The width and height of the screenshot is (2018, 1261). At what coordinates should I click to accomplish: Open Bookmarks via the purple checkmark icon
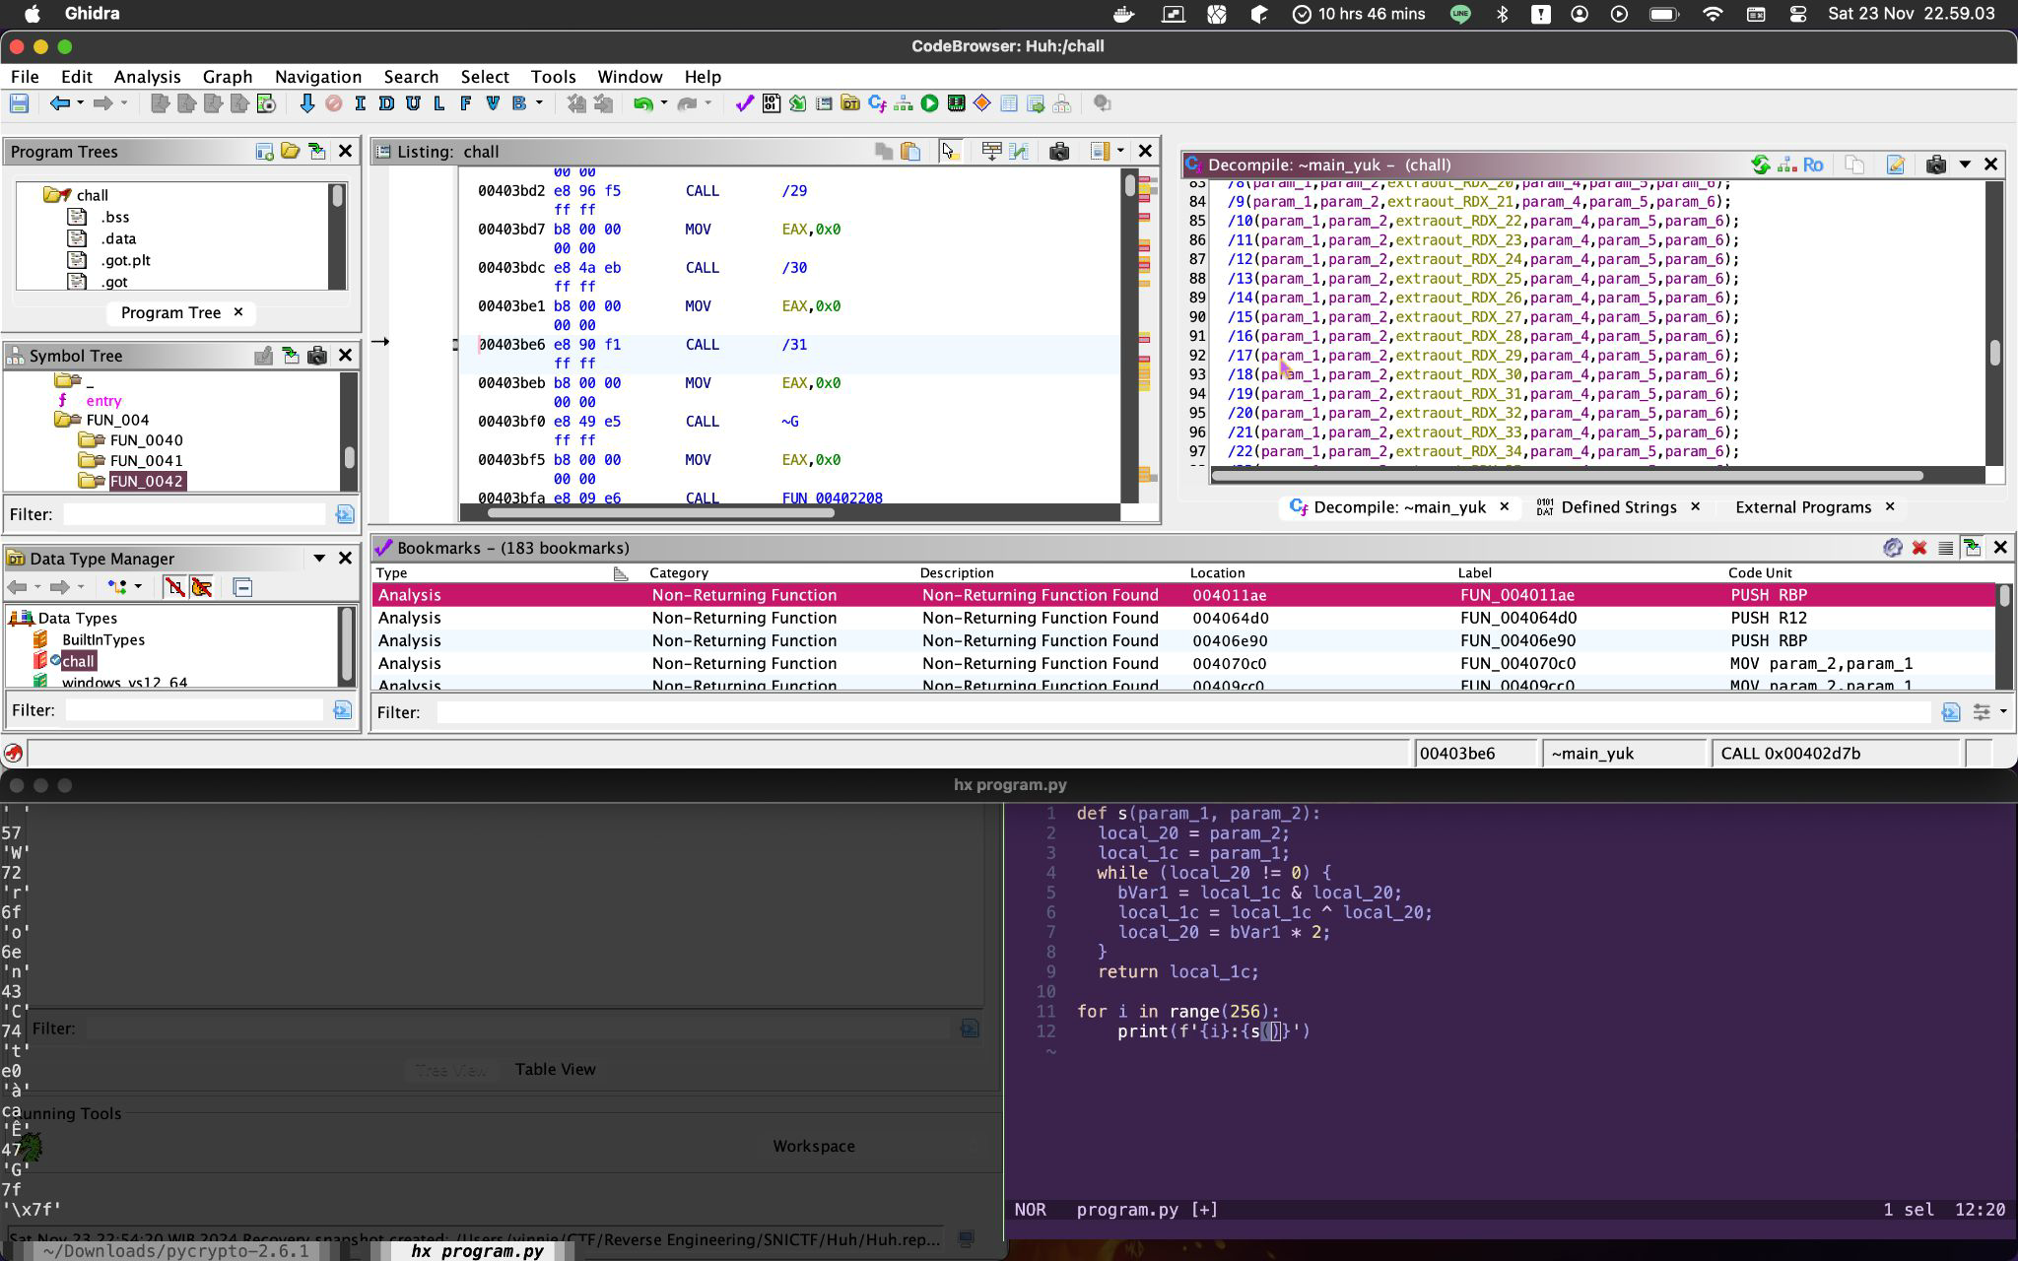click(x=744, y=103)
